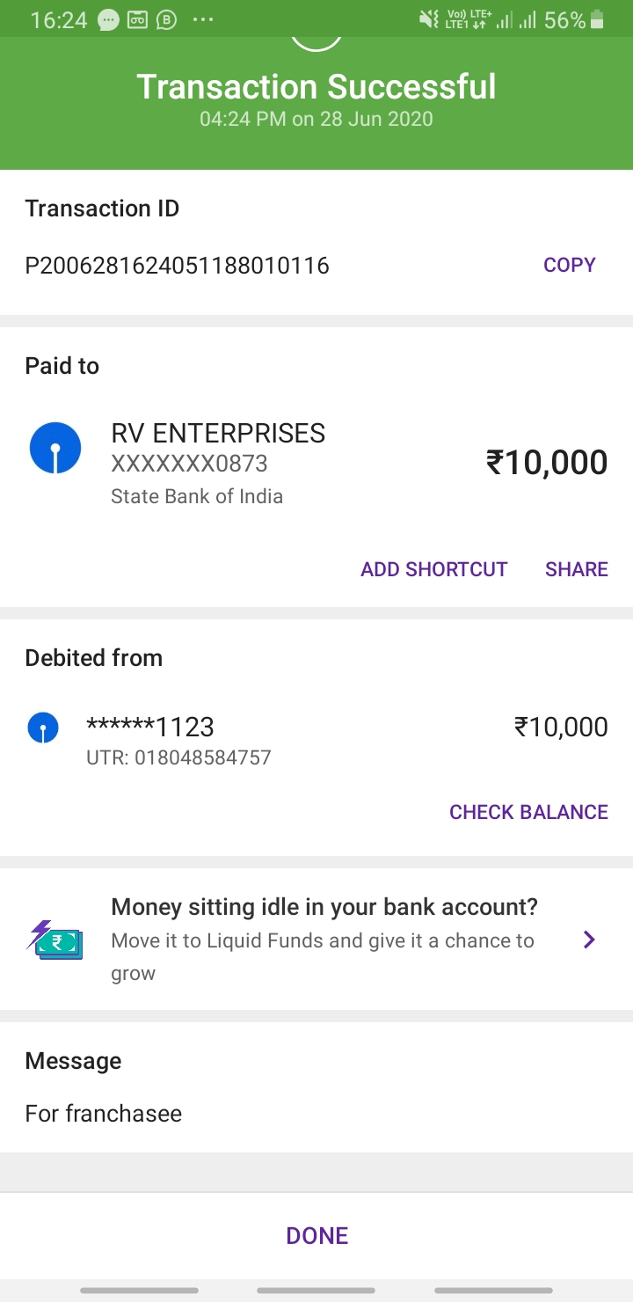Tap the 'For franchasee' message text

[x=104, y=1113]
